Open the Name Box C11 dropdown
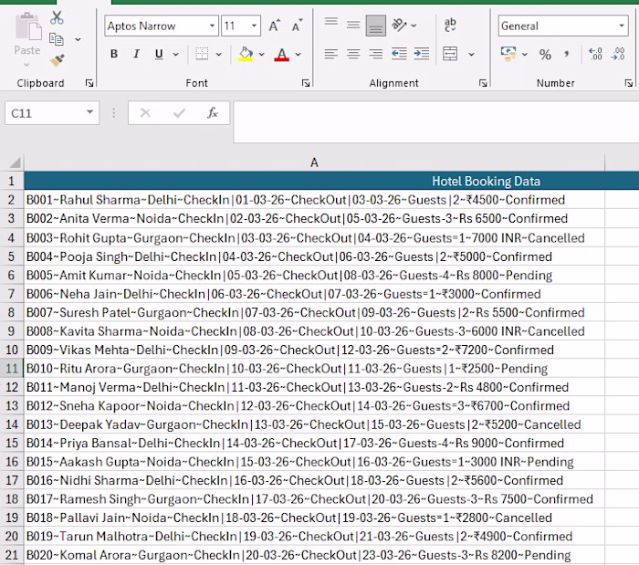 pyautogui.click(x=89, y=112)
